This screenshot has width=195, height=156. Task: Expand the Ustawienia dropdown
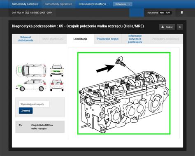coord(123,4)
